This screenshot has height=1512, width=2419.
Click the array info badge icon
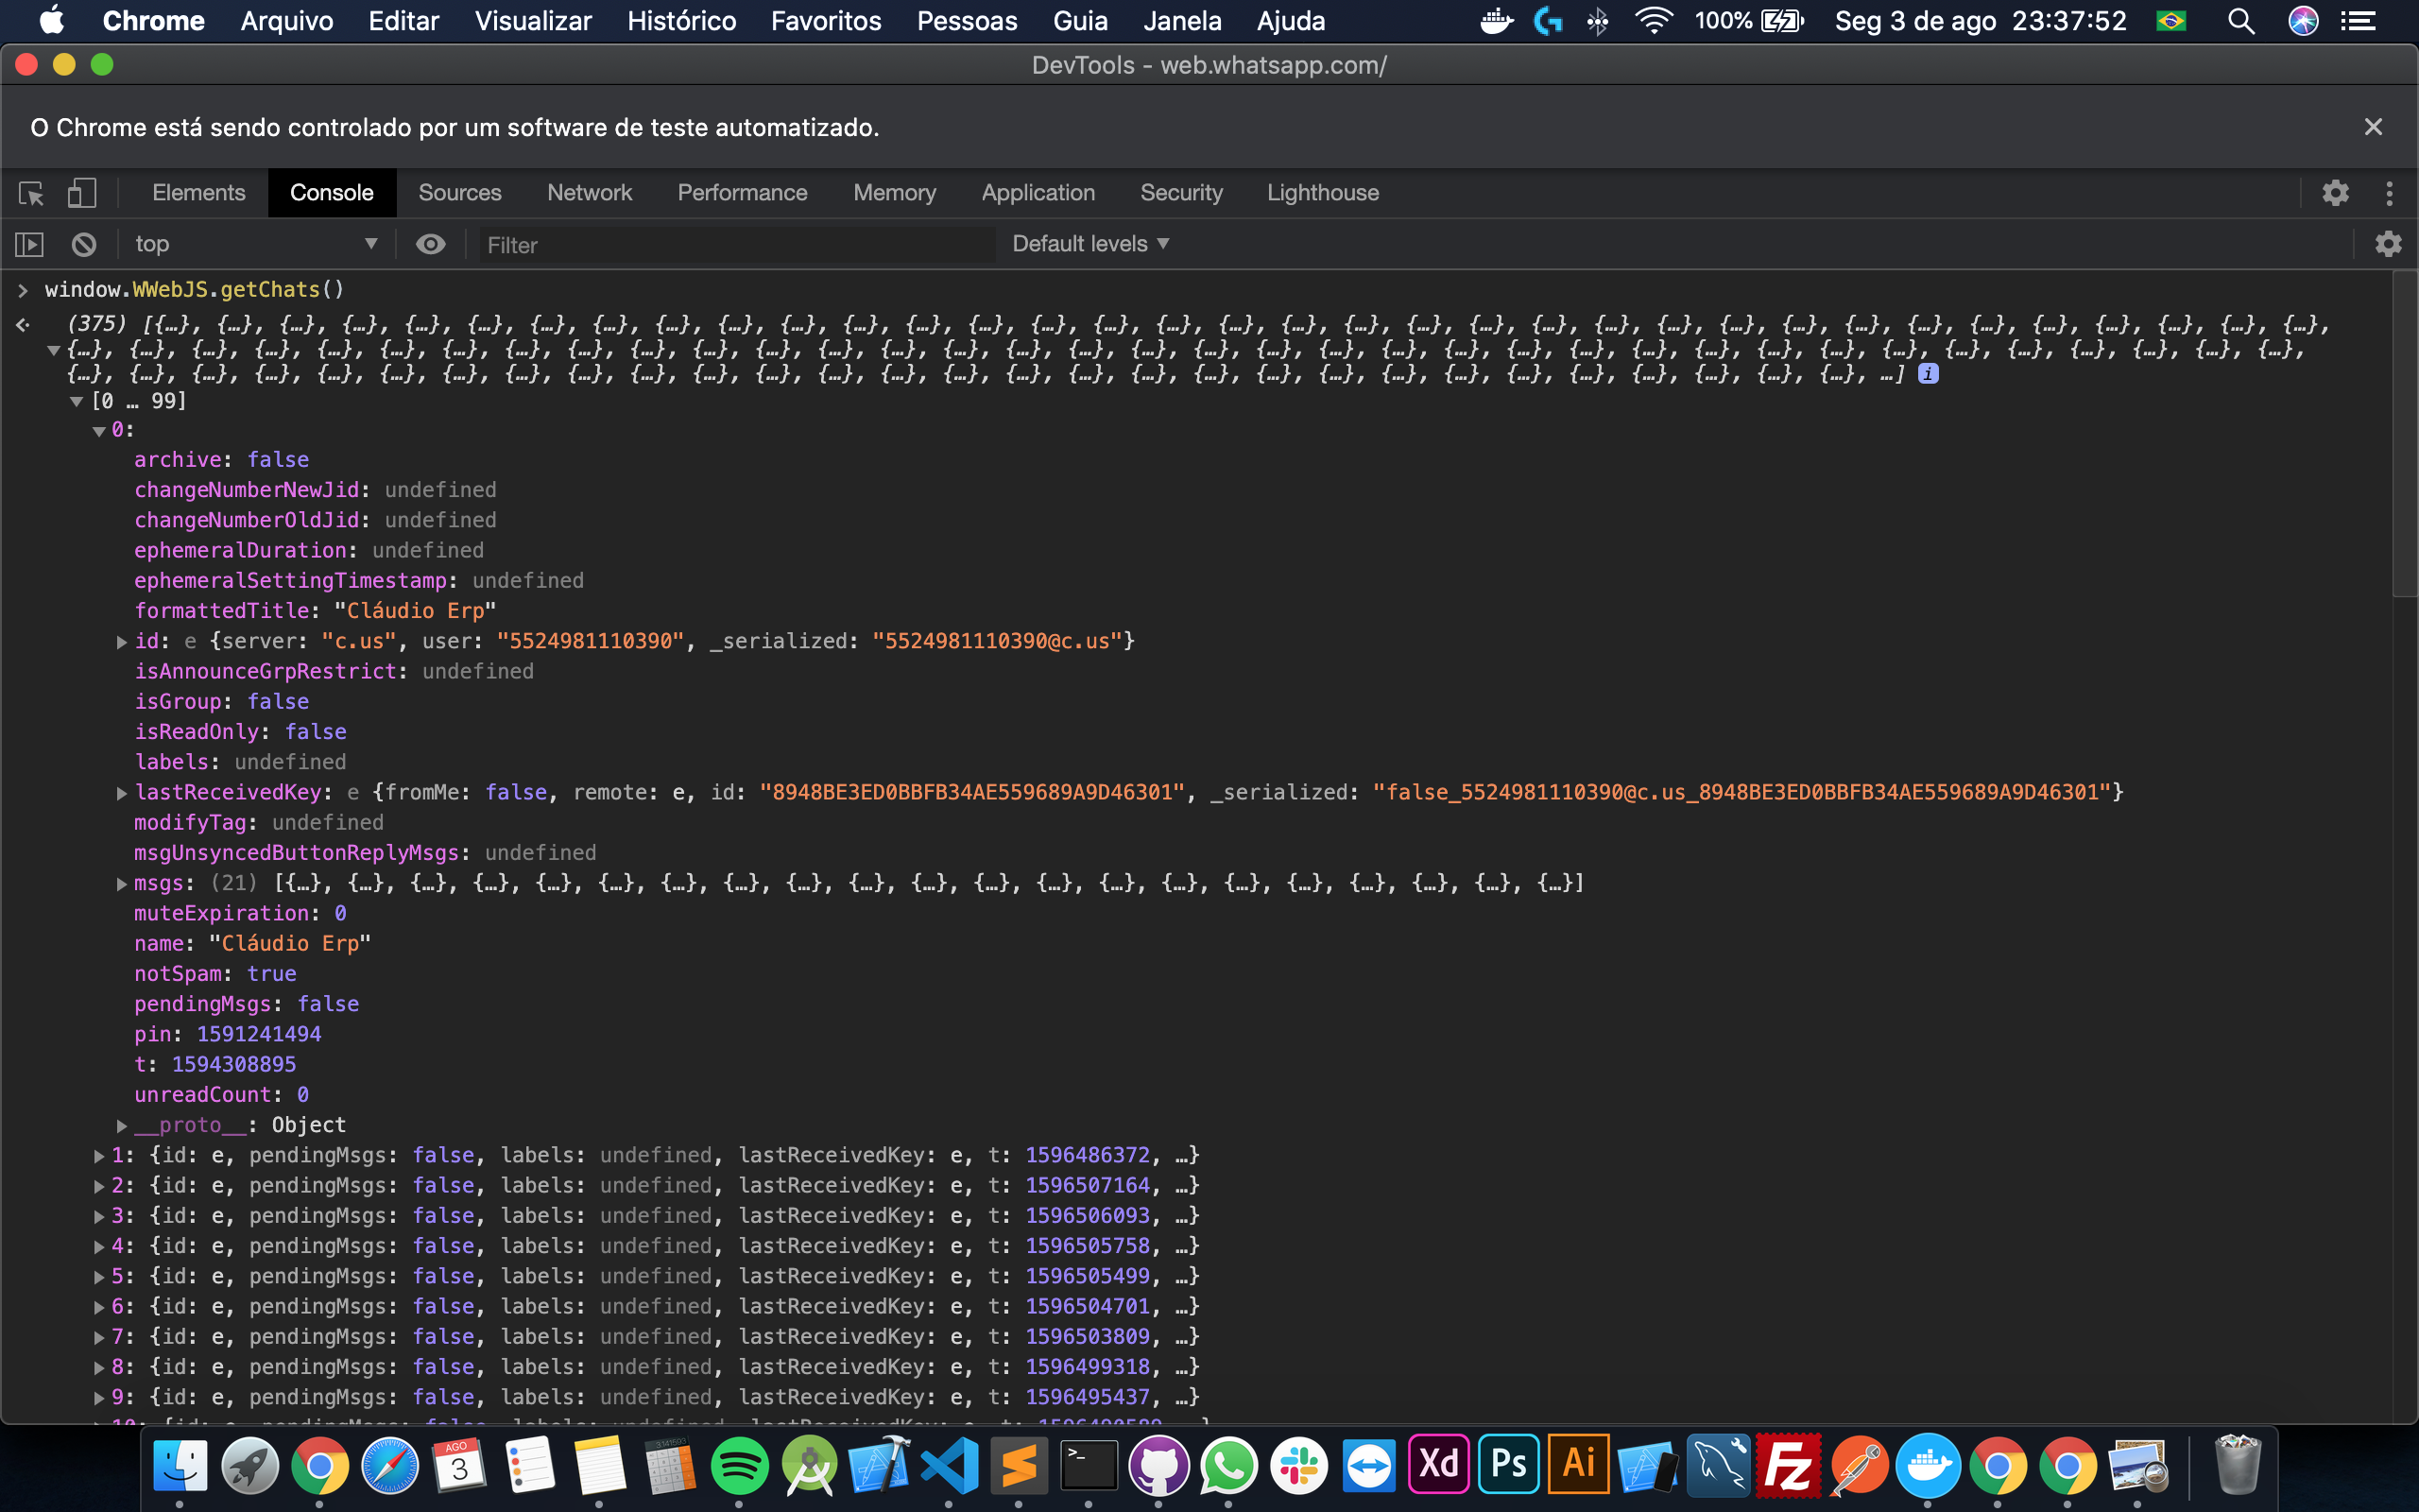[x=1929, y=374]
